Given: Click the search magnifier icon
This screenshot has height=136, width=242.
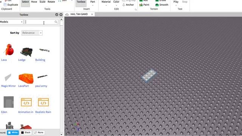Looking at the screenshot, I should pos(56,22).
